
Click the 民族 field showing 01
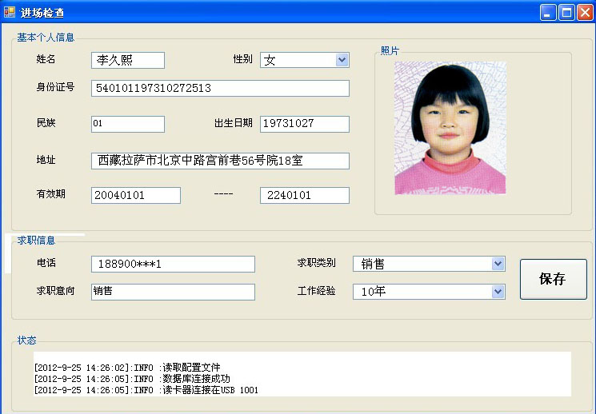pyautogui.click(x=128, y=124)
